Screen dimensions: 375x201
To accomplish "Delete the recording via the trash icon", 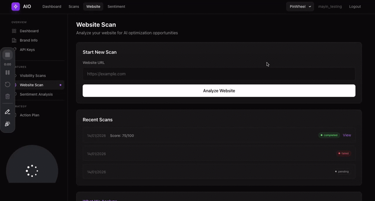I will pos(7,96).
